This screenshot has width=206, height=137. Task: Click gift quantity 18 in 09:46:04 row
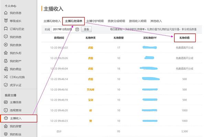tap(119, 68)
